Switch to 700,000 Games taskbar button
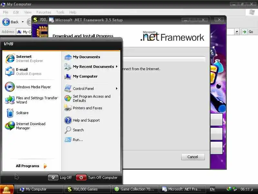The height and width of the screenshot is (194, 258). [x=87, y=189]
